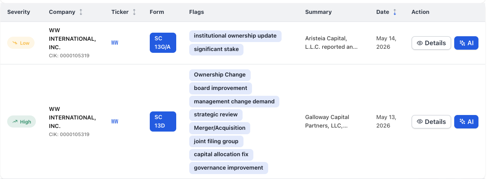Viewport: 491px width, 179px height.
Task: Click the 'institutional ownership update' flag
Action: [235, 36]
